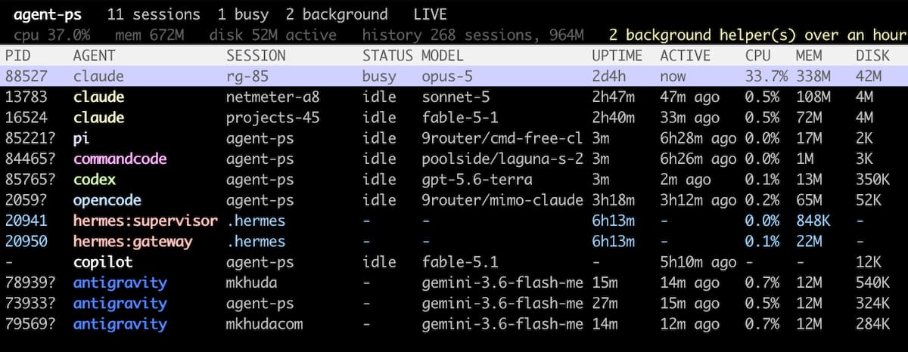Click the busy status of rg-85
This screenshot has width=908, height=352.
(x=379, y=76)
